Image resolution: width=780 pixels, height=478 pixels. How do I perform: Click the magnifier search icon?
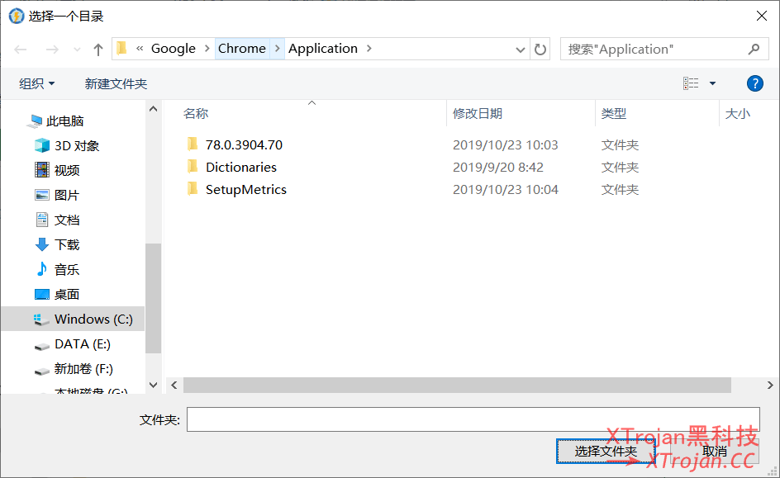click(x=754, y=49)
